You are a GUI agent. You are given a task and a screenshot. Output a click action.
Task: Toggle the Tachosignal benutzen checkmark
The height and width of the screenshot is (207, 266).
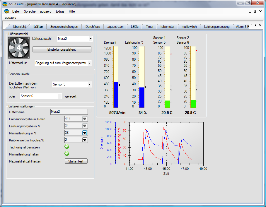[67, 146]
